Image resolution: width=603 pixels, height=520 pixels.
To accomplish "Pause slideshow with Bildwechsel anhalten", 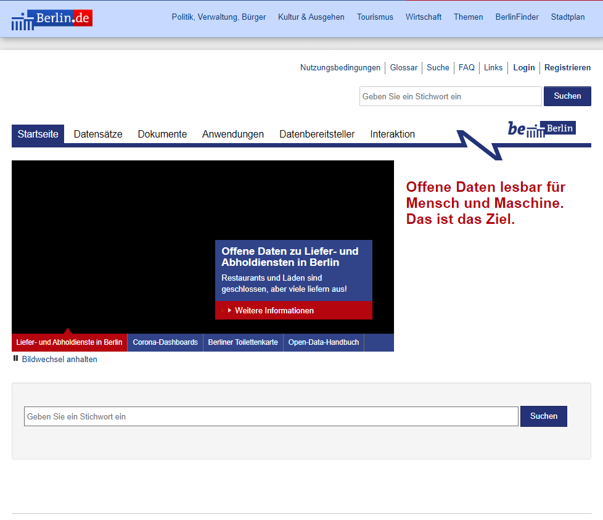I will pyautogui.click(x=59, y=359).
